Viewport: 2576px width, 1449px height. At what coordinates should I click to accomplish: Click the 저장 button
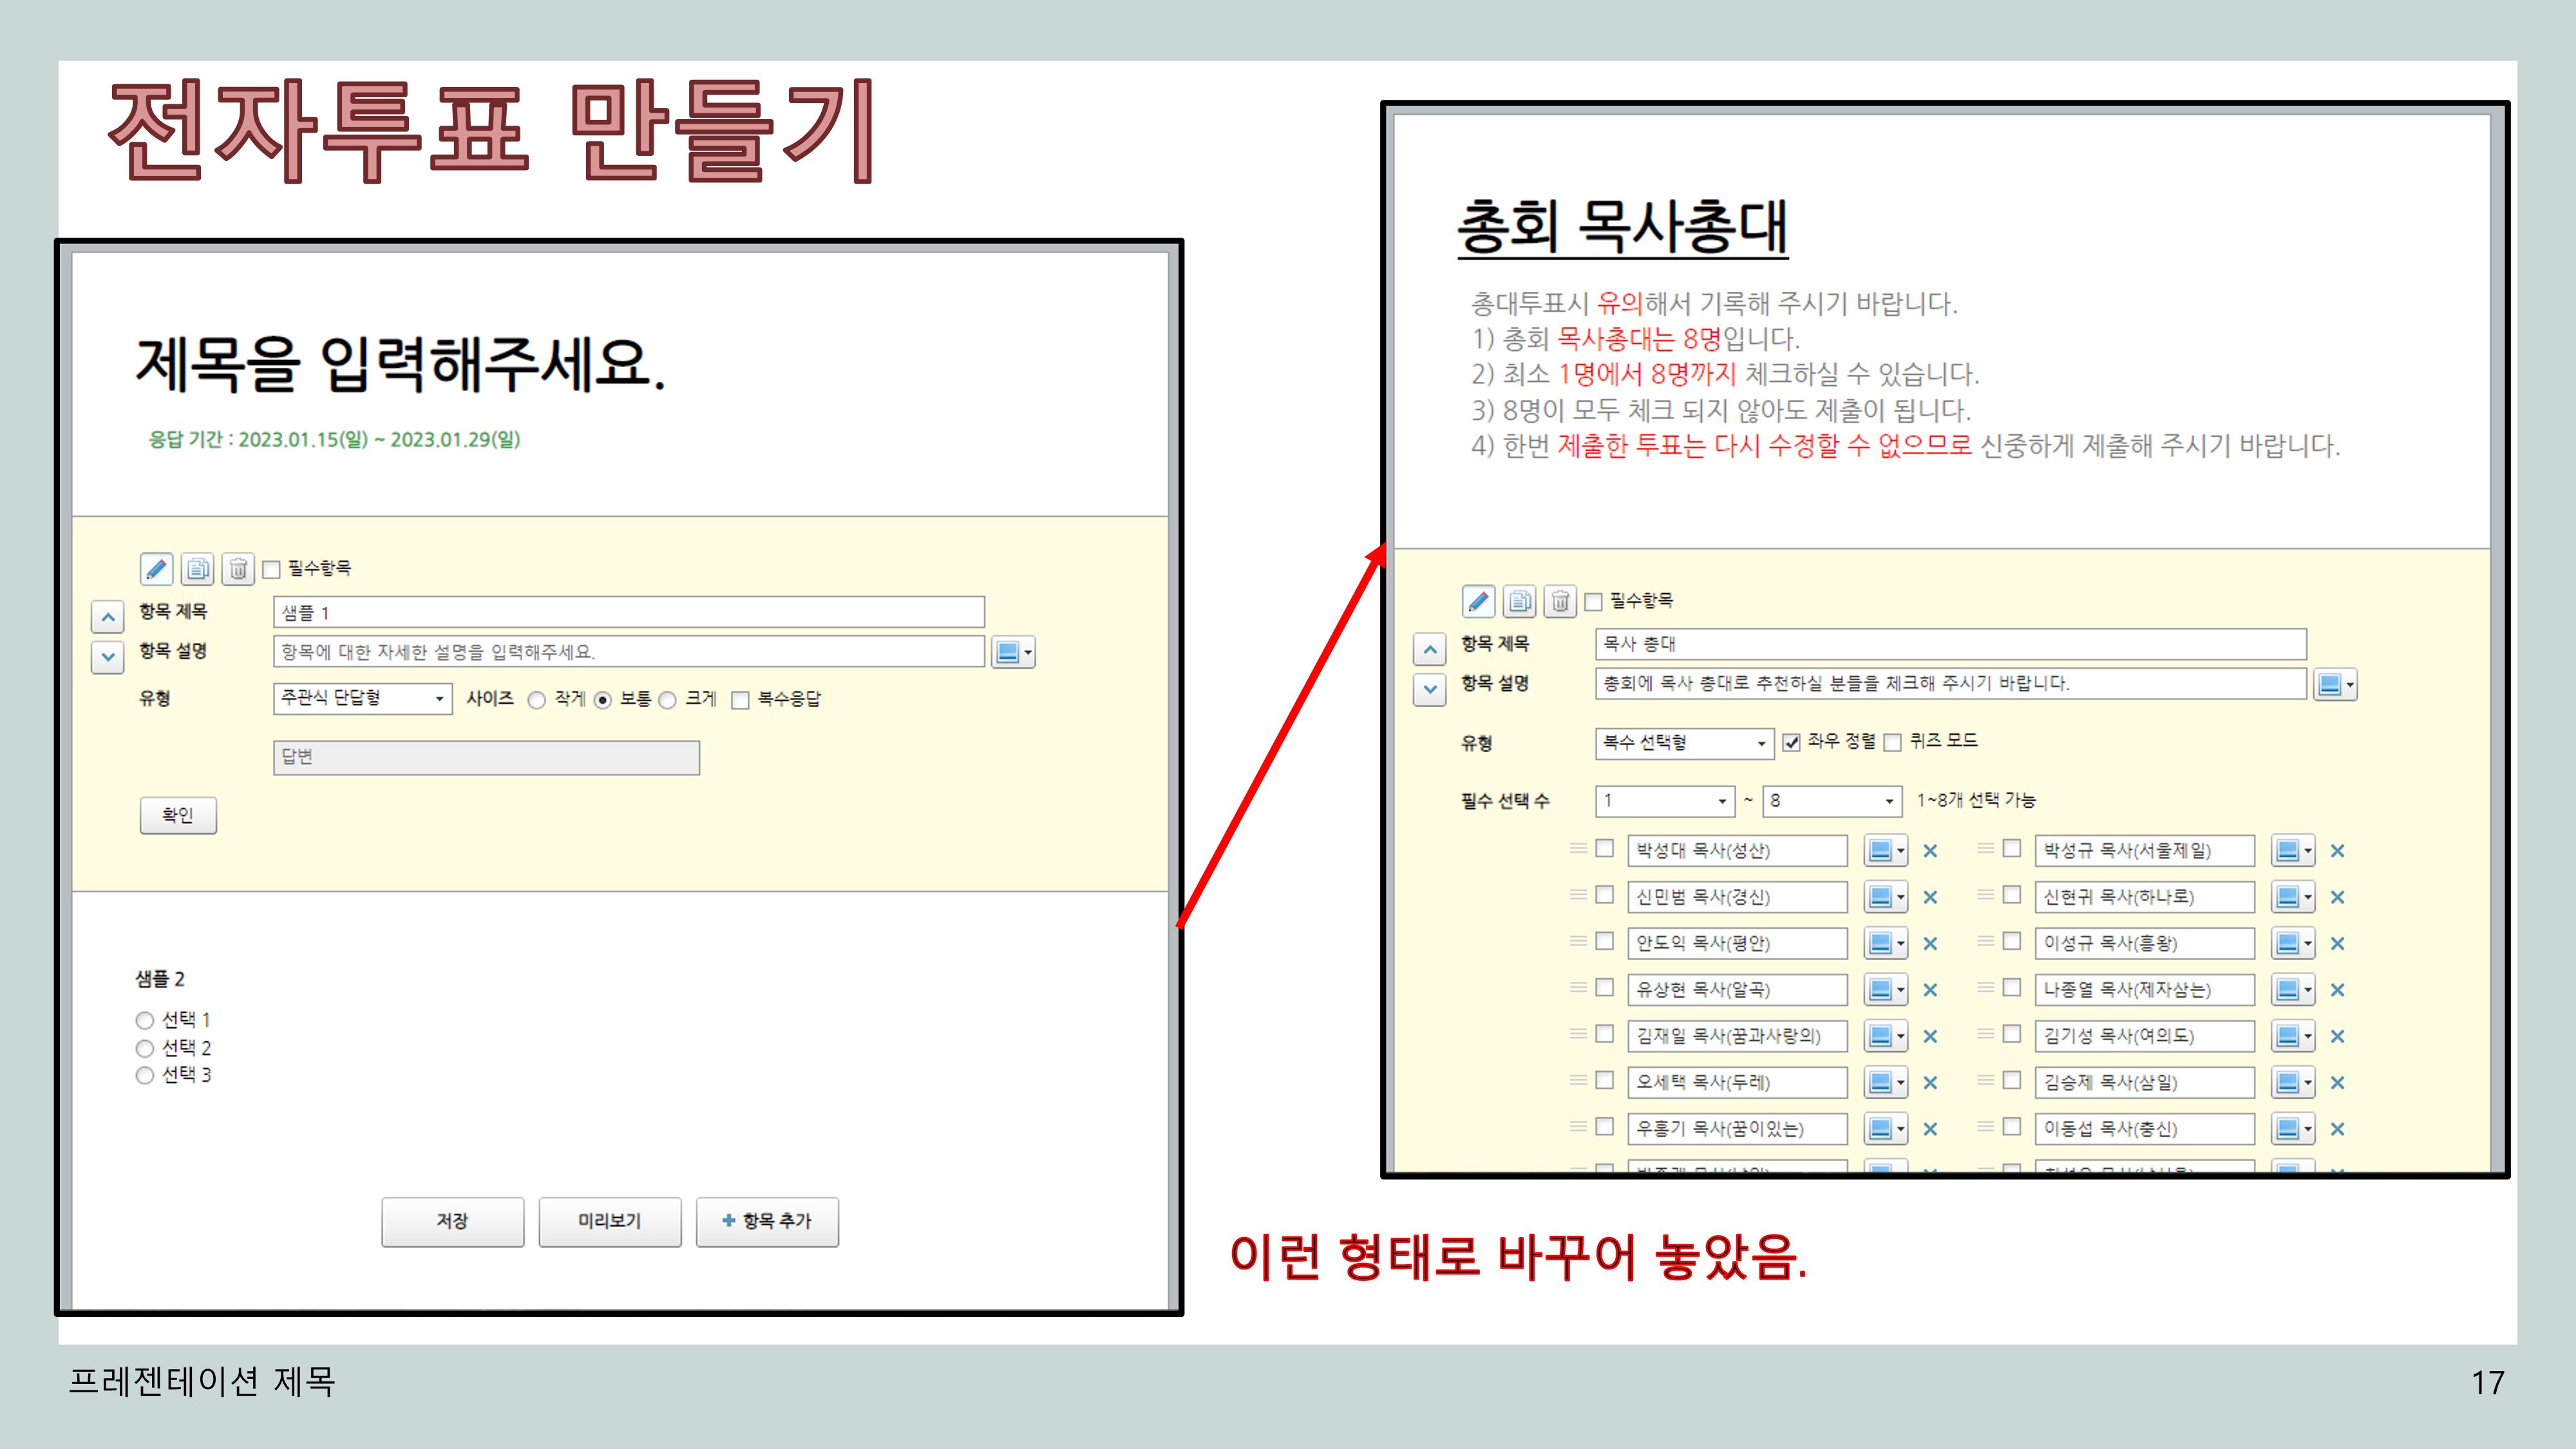pos(452,1221)
